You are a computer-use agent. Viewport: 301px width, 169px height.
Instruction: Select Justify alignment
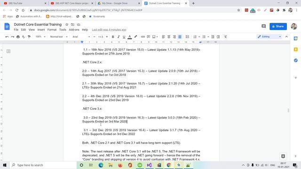tap(180, 37)
